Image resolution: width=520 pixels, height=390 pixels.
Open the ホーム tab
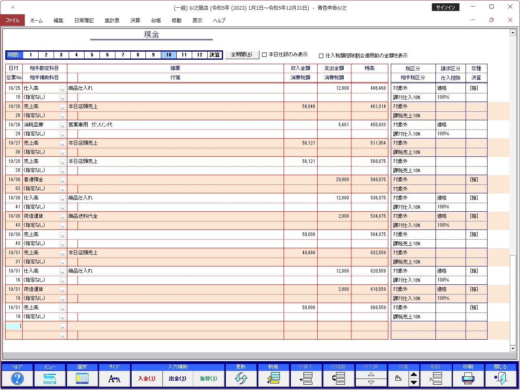(x=36, y=20)
